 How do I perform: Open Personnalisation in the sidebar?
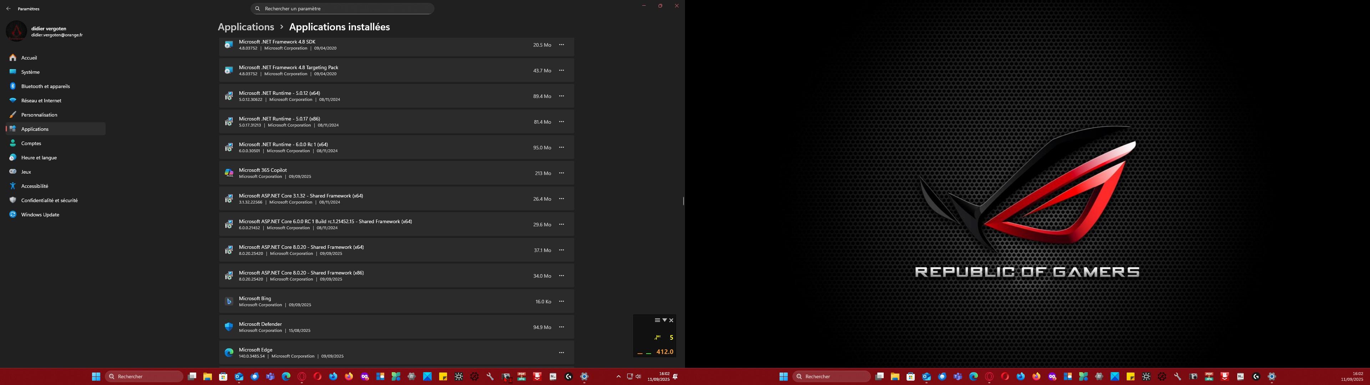(55, 115)
